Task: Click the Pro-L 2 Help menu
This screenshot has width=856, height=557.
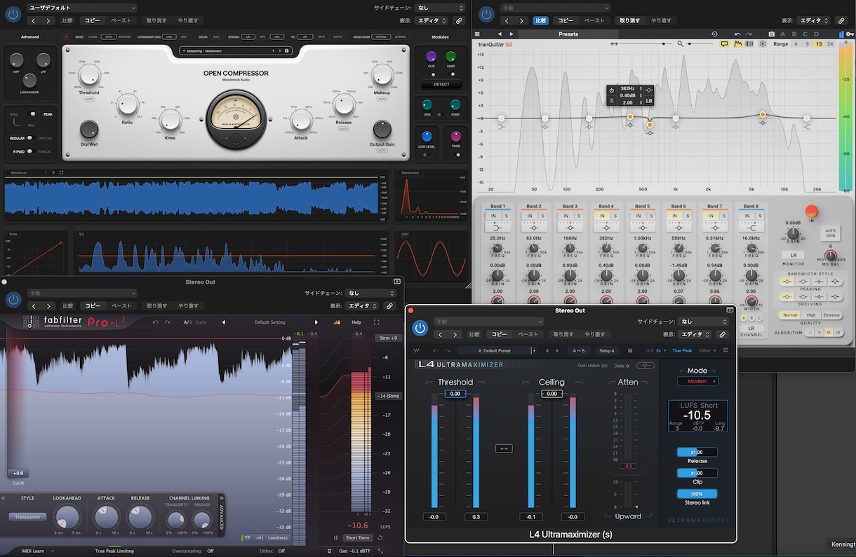Action: pyautogui.click(x=356, y=322)
